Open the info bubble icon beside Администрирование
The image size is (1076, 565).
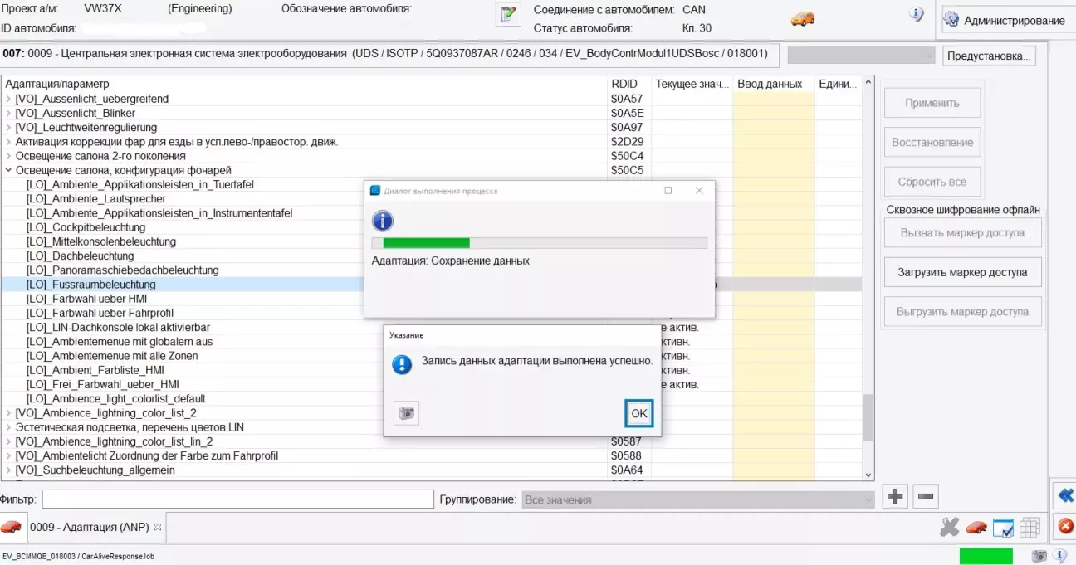coord(917,14)
